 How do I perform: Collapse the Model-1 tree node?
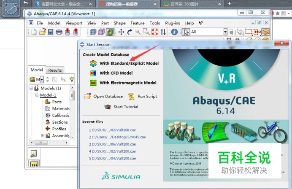(37, 95)
